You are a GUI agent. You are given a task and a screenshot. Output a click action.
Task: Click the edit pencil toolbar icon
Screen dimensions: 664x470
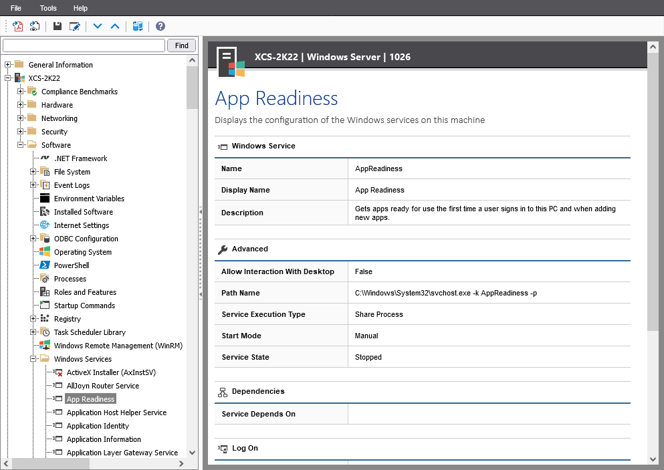coord(74,26)
